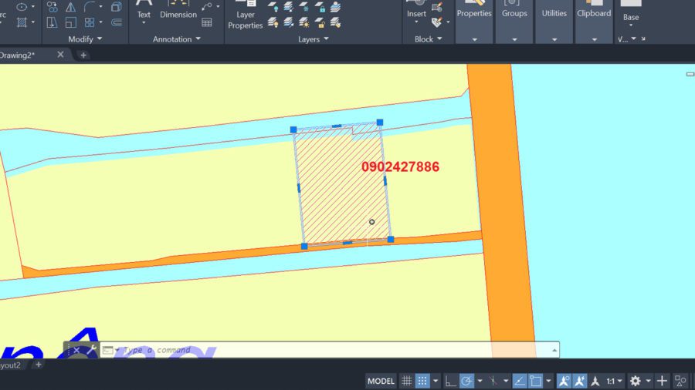The height and width of the screenshot is (390, 695).
Task: Select the Hatch draw tool
Action: pyautogui.click(x=22, y=22)
